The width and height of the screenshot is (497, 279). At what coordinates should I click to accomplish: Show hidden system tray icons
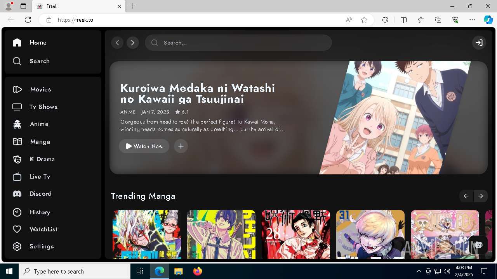click(419, 271)
